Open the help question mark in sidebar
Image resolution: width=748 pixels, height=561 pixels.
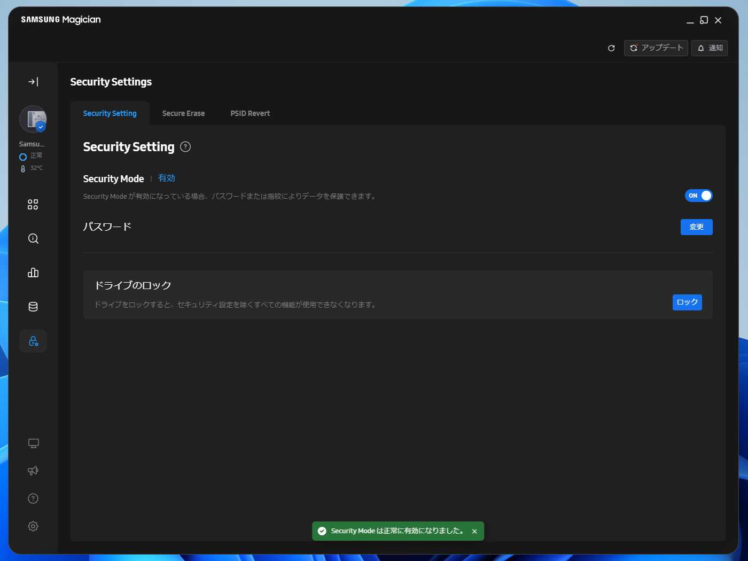pyautogui.click(x=33, y=498)
